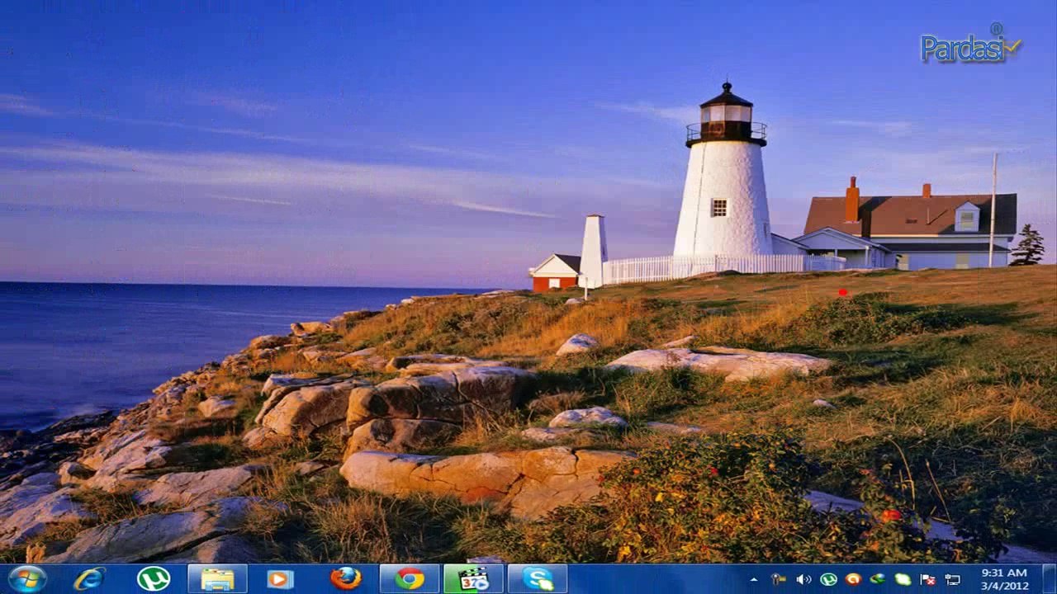Switch to Google Chrome in taskbar

tap(410, 578)
